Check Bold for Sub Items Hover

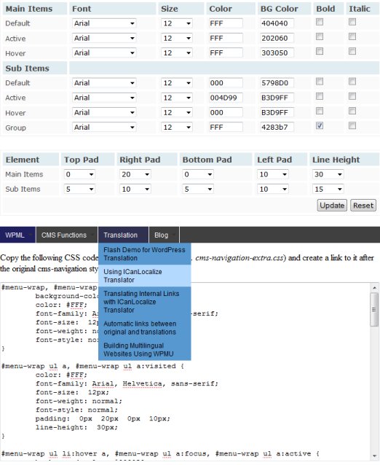tap(320, 112)
